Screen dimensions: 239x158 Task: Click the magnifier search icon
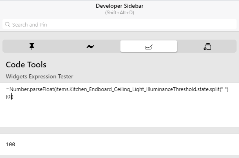click(7, 24)
